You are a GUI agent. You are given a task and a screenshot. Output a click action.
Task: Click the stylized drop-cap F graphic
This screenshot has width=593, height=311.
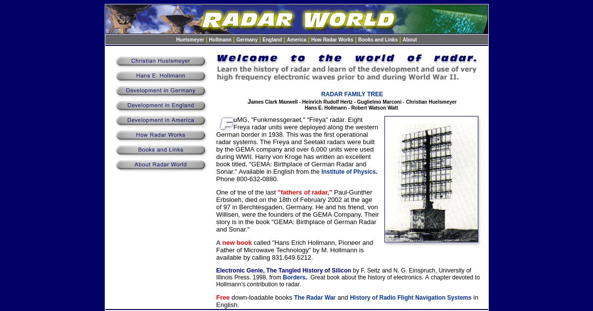pos(225,123)
